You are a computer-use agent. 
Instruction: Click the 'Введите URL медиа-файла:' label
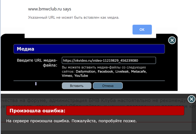37,63
